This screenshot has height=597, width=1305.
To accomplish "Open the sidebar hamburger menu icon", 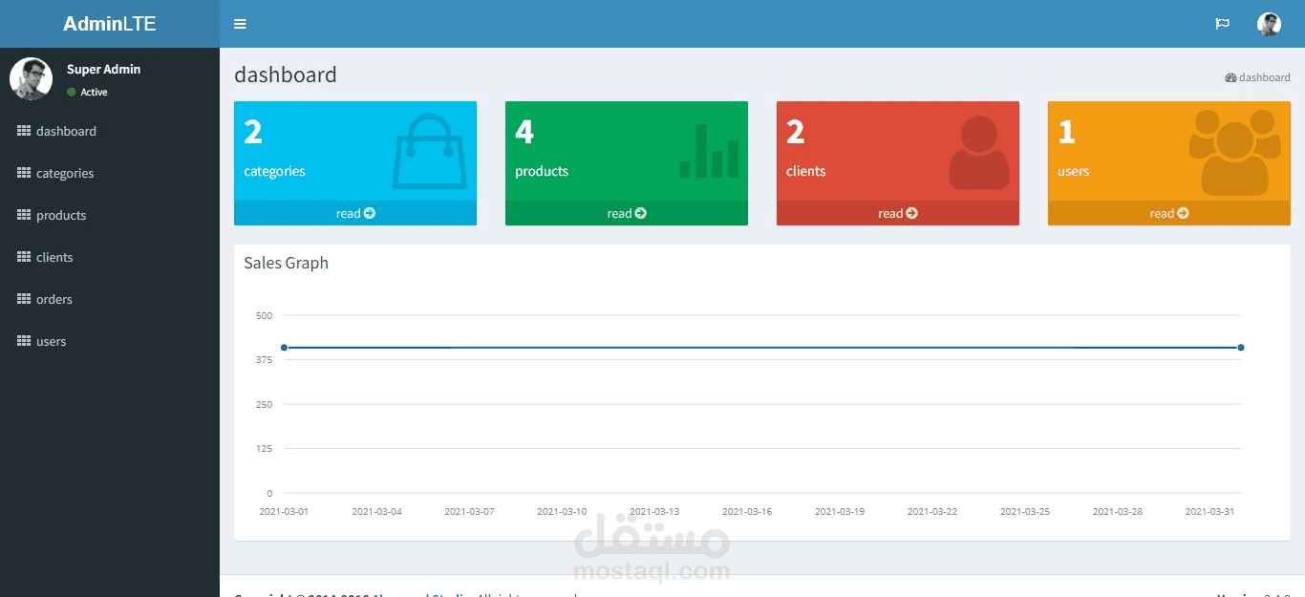I will point(240,23).
